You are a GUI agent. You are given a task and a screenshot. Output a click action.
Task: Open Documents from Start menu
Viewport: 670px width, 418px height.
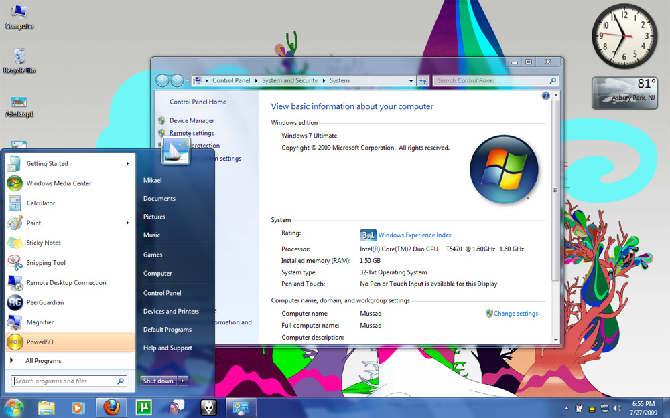[x=159, y=199]
